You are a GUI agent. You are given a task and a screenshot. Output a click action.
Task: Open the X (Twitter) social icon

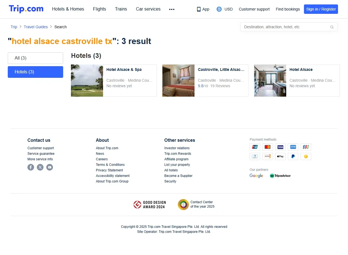pos(40,167)
